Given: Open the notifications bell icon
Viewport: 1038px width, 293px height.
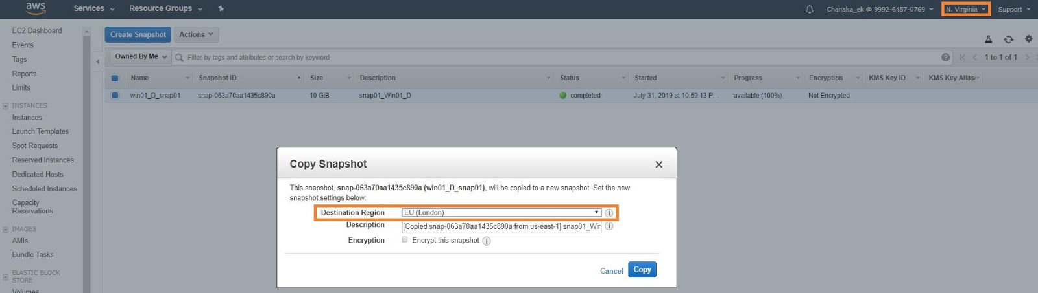Looking at the screenshot, I should click(x=810, y=9).
